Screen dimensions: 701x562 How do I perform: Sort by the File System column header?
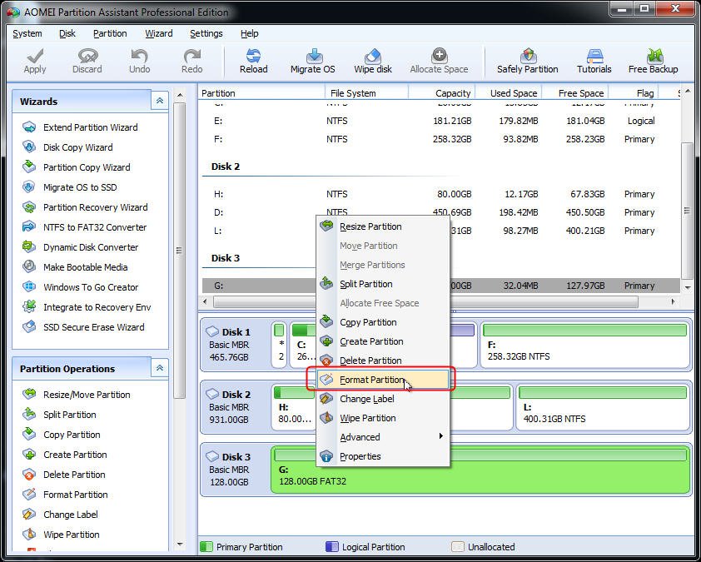click(366, 93)
